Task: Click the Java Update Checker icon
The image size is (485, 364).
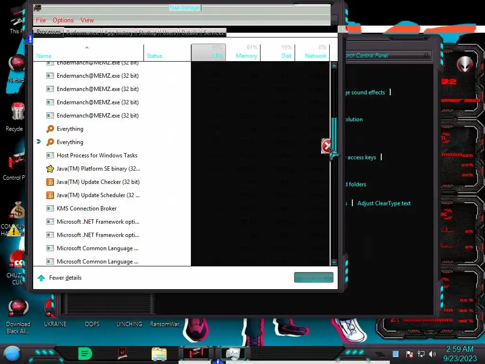Action: (x=50, y=182)
